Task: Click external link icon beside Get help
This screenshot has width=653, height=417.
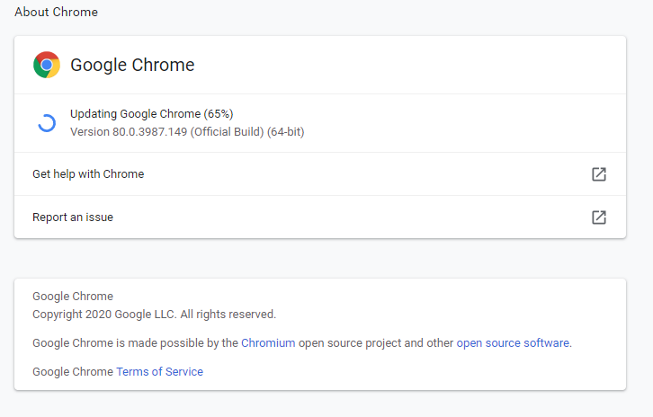Action: 598,174
